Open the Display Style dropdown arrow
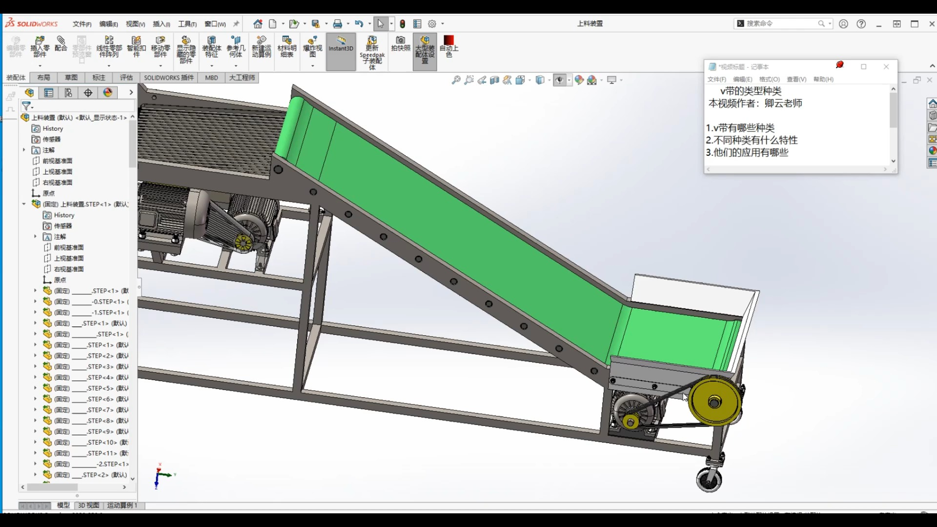This screenshot has height=527, width=937. 549,81
